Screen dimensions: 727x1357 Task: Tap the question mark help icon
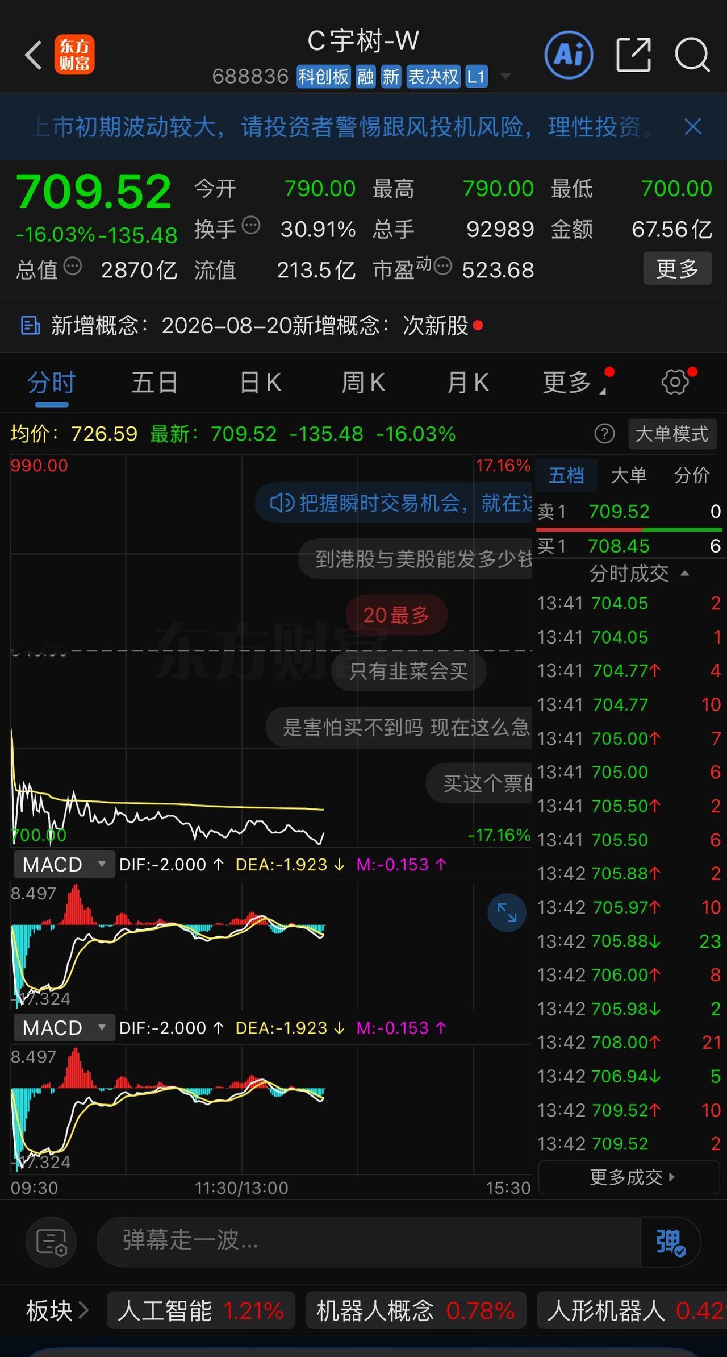604,434
